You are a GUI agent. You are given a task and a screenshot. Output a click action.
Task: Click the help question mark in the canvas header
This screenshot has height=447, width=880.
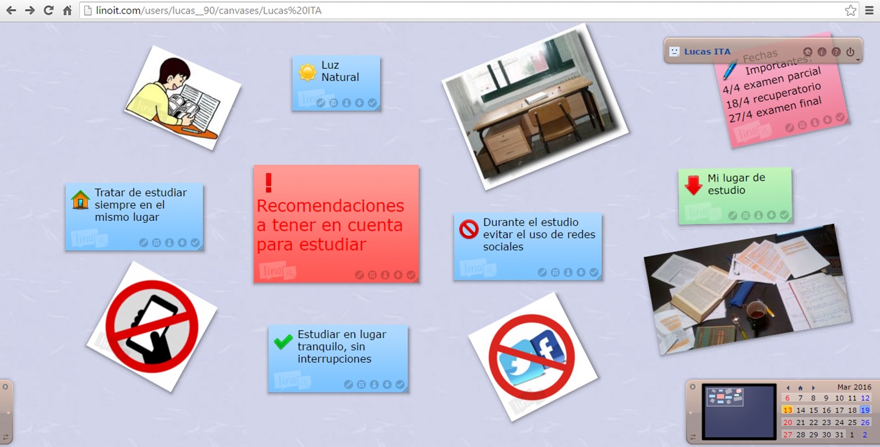(836, 52)
